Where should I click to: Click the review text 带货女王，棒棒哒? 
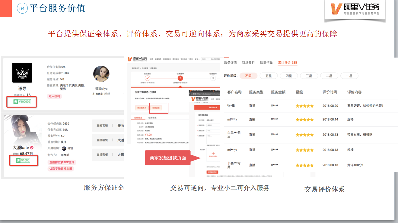pyautogui.click(x=360, y=134)
